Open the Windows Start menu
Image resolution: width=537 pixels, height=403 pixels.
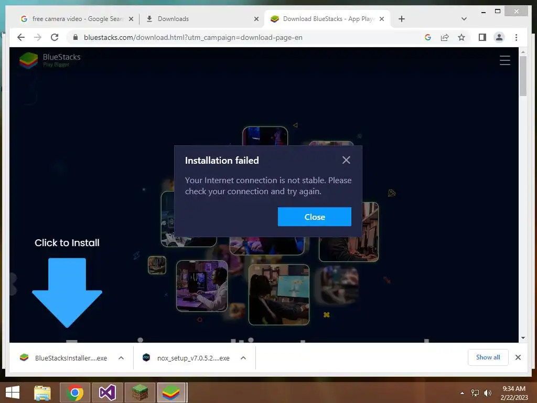(x=13, y=393)
